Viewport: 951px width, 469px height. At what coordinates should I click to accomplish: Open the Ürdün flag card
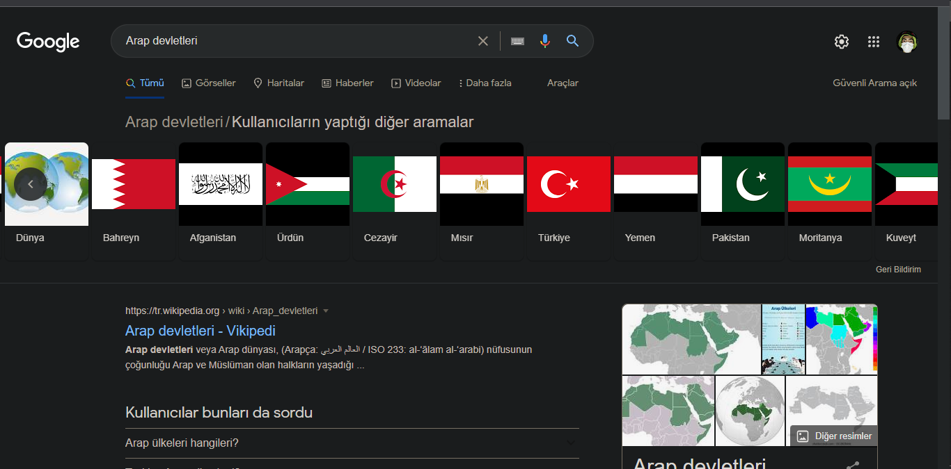point(308,201)
